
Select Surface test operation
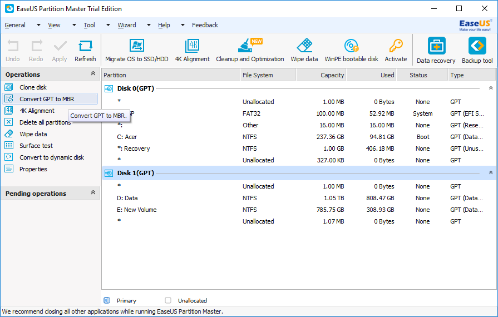click(36, 146)
